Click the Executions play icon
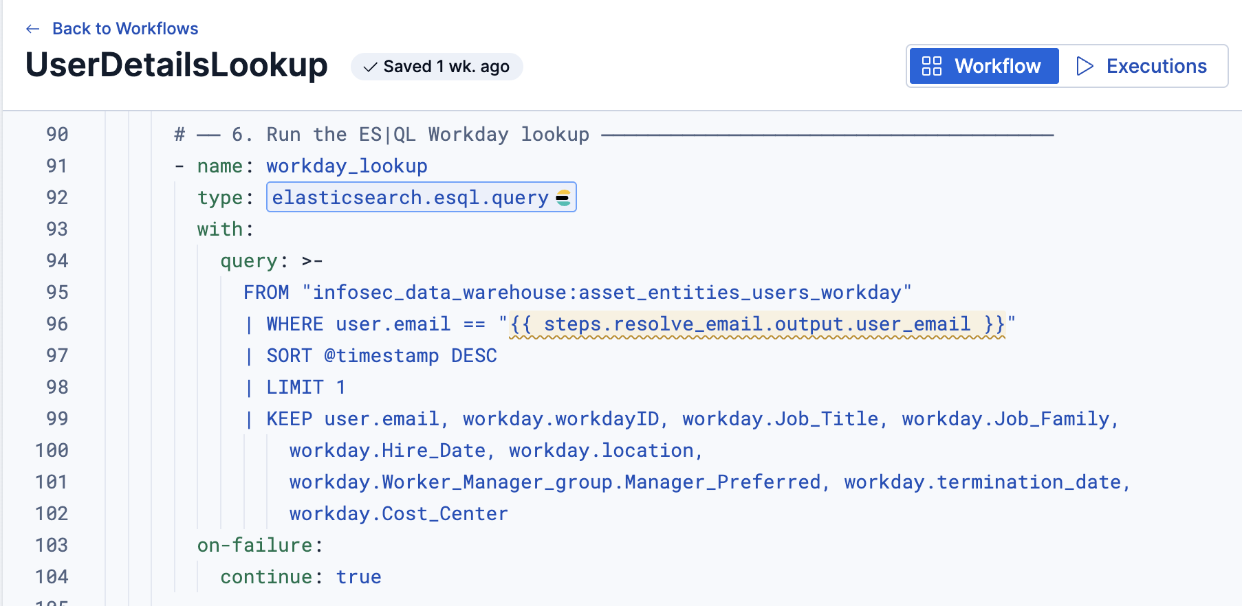Viewport: 1242px width, 606px height. (x=1085, y=66)
